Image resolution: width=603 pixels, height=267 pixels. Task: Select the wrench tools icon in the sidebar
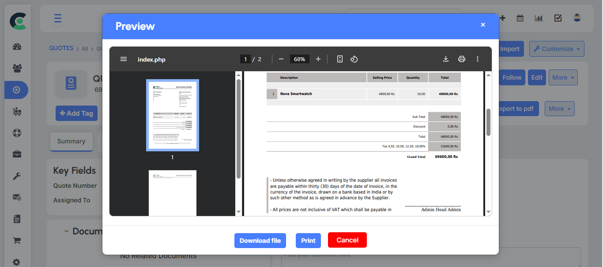tap(16, 176)
